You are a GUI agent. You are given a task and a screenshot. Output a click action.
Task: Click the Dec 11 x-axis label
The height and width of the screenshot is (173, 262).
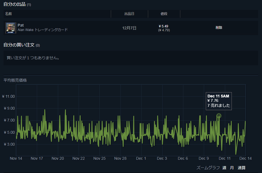225,159
